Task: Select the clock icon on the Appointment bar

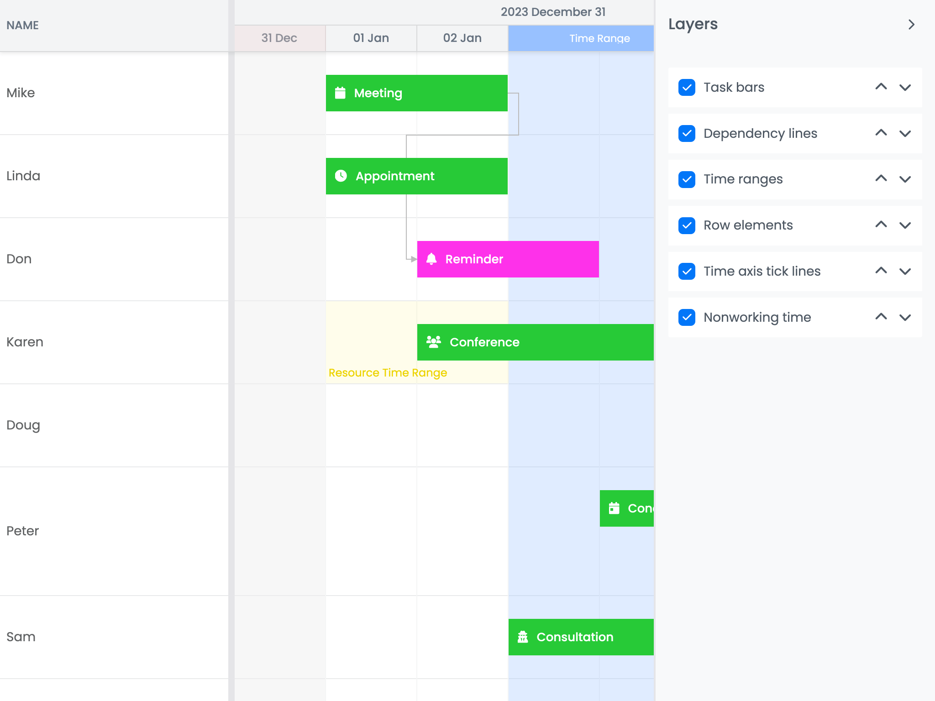Action: (341, 176)
